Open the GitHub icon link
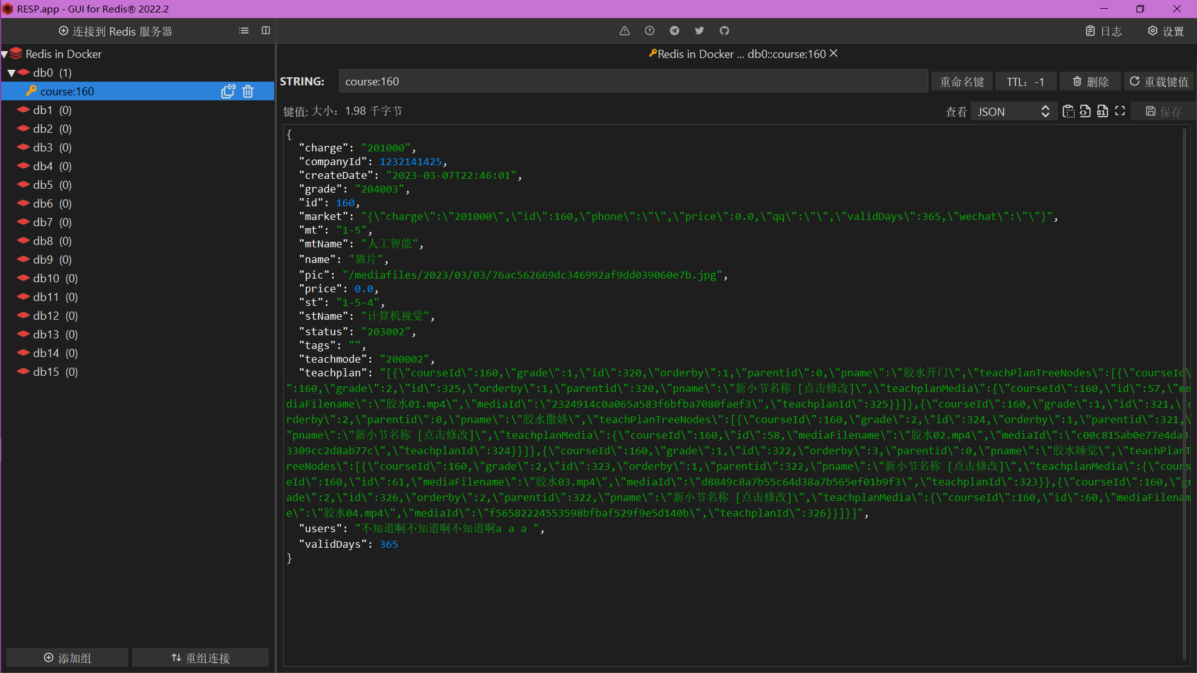The width and height of the screenshot is (1197, 673). [724, 31]
